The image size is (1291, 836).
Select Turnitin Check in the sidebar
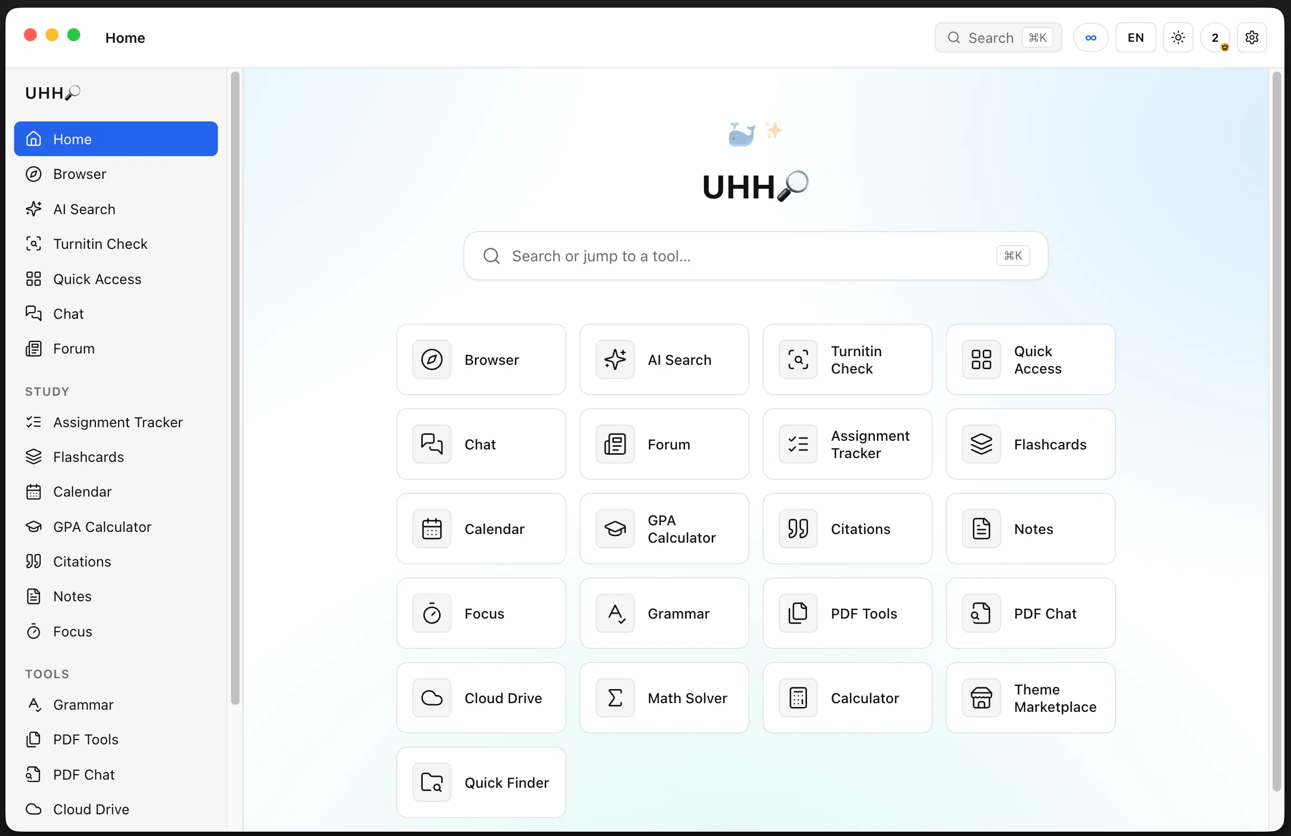point(116,244)
